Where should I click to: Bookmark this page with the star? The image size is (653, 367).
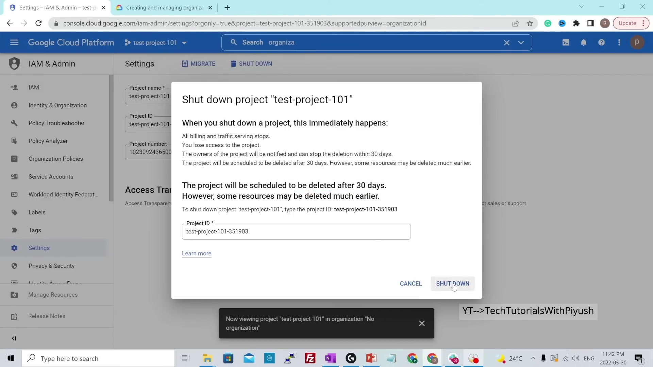click(x=530, y=23)
